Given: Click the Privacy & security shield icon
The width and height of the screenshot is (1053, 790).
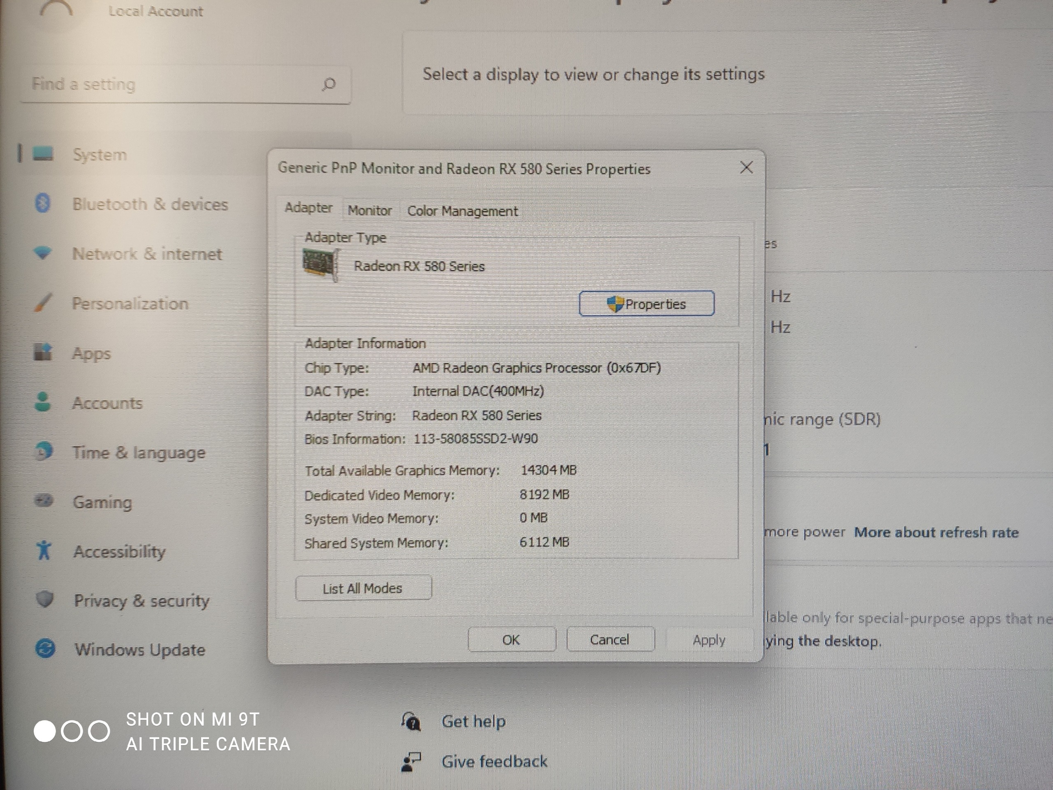Looking at the screenshot, I should (45, 599).
